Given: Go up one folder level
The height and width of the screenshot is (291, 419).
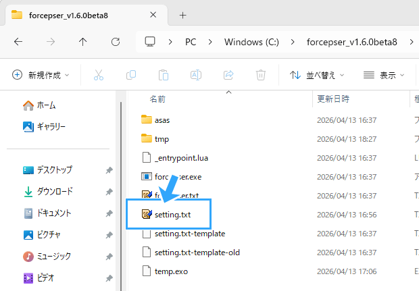Looking at the screenshot, I should tap(83, 42).
